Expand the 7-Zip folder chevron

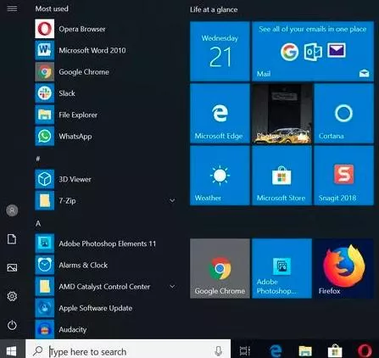tap(172, 200)
